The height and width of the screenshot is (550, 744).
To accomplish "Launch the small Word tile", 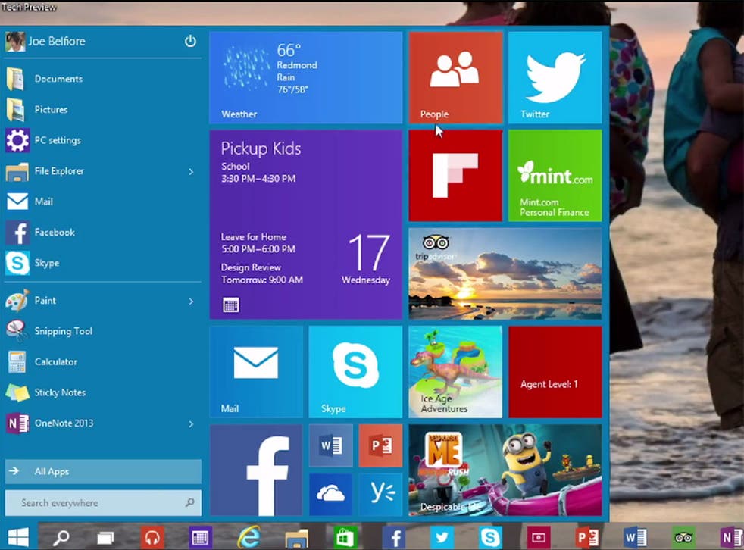I will (x=331, y=445).
